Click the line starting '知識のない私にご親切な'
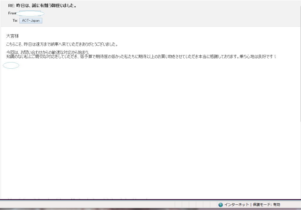This screenshot has width=301, height=210. [x=141, y=57]
